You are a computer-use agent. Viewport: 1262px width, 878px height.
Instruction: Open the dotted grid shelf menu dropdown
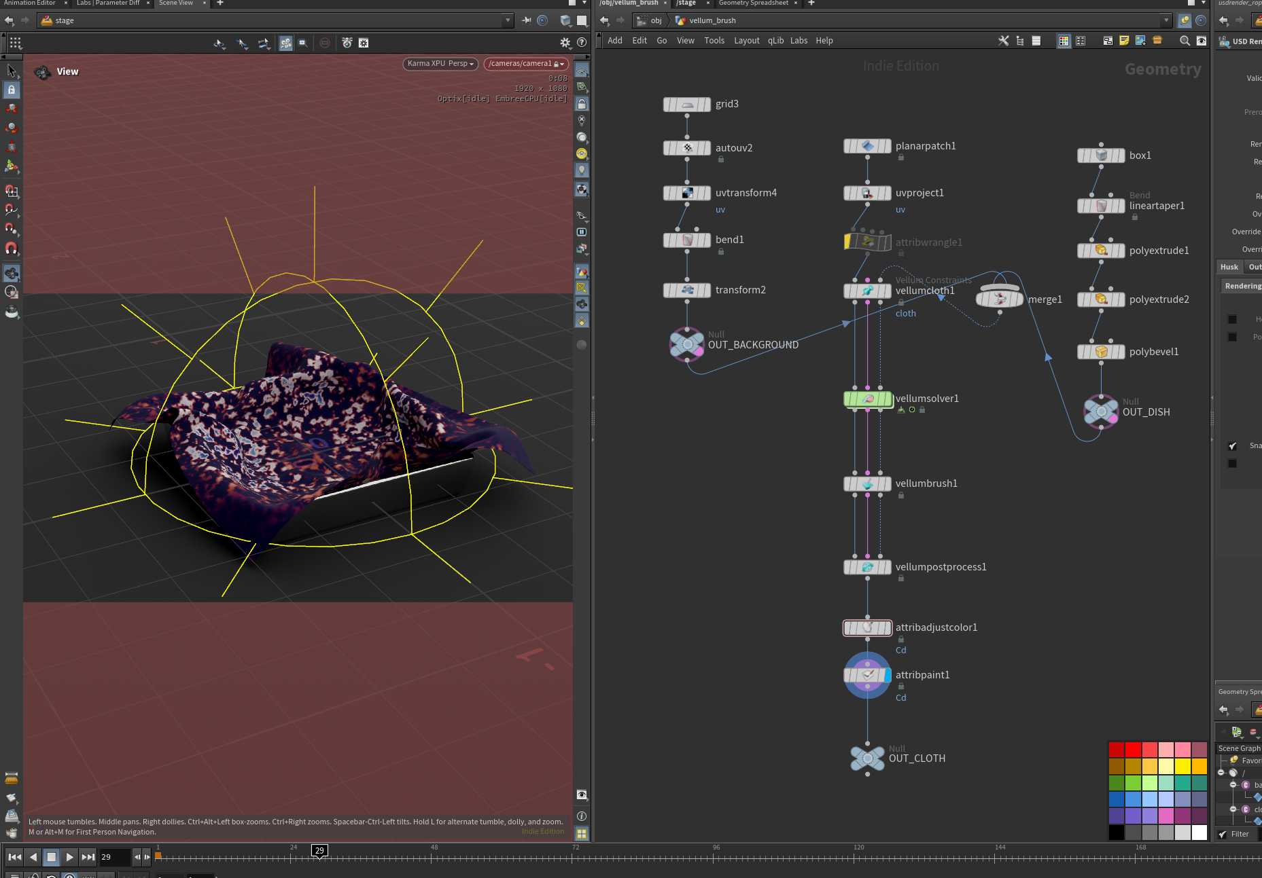coord(15,43)
